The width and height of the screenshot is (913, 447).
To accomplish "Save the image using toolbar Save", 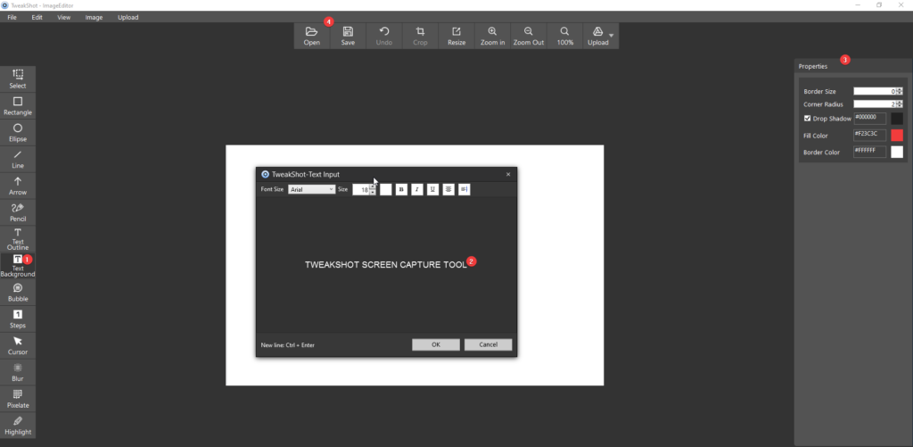I will [348, 36].
